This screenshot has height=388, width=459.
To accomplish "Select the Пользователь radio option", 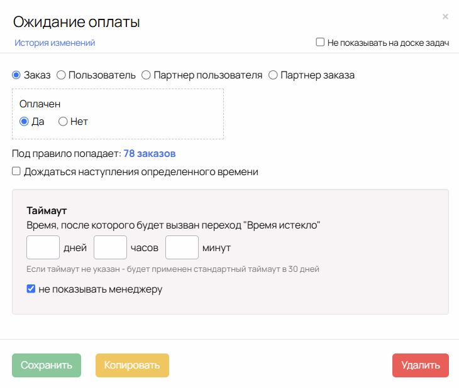I will [61, 75].
